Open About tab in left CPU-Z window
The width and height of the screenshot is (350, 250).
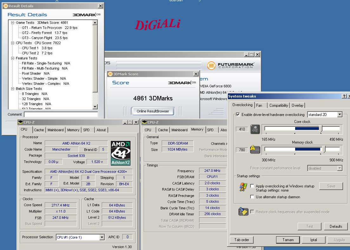101,130
